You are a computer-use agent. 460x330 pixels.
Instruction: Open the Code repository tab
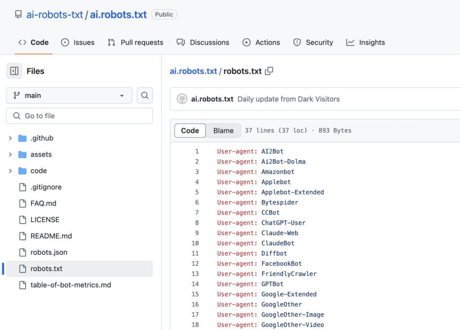33,43
